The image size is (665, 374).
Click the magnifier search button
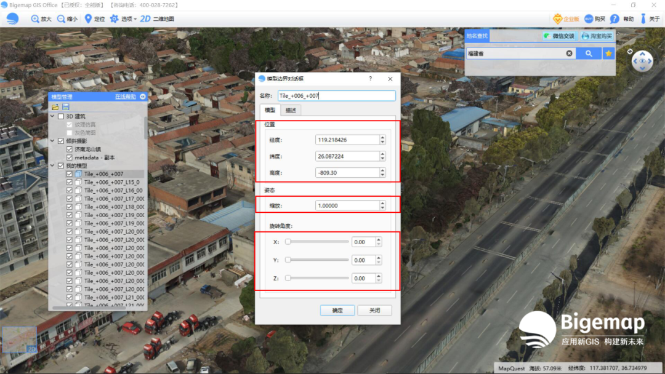(x=589, y=54)
